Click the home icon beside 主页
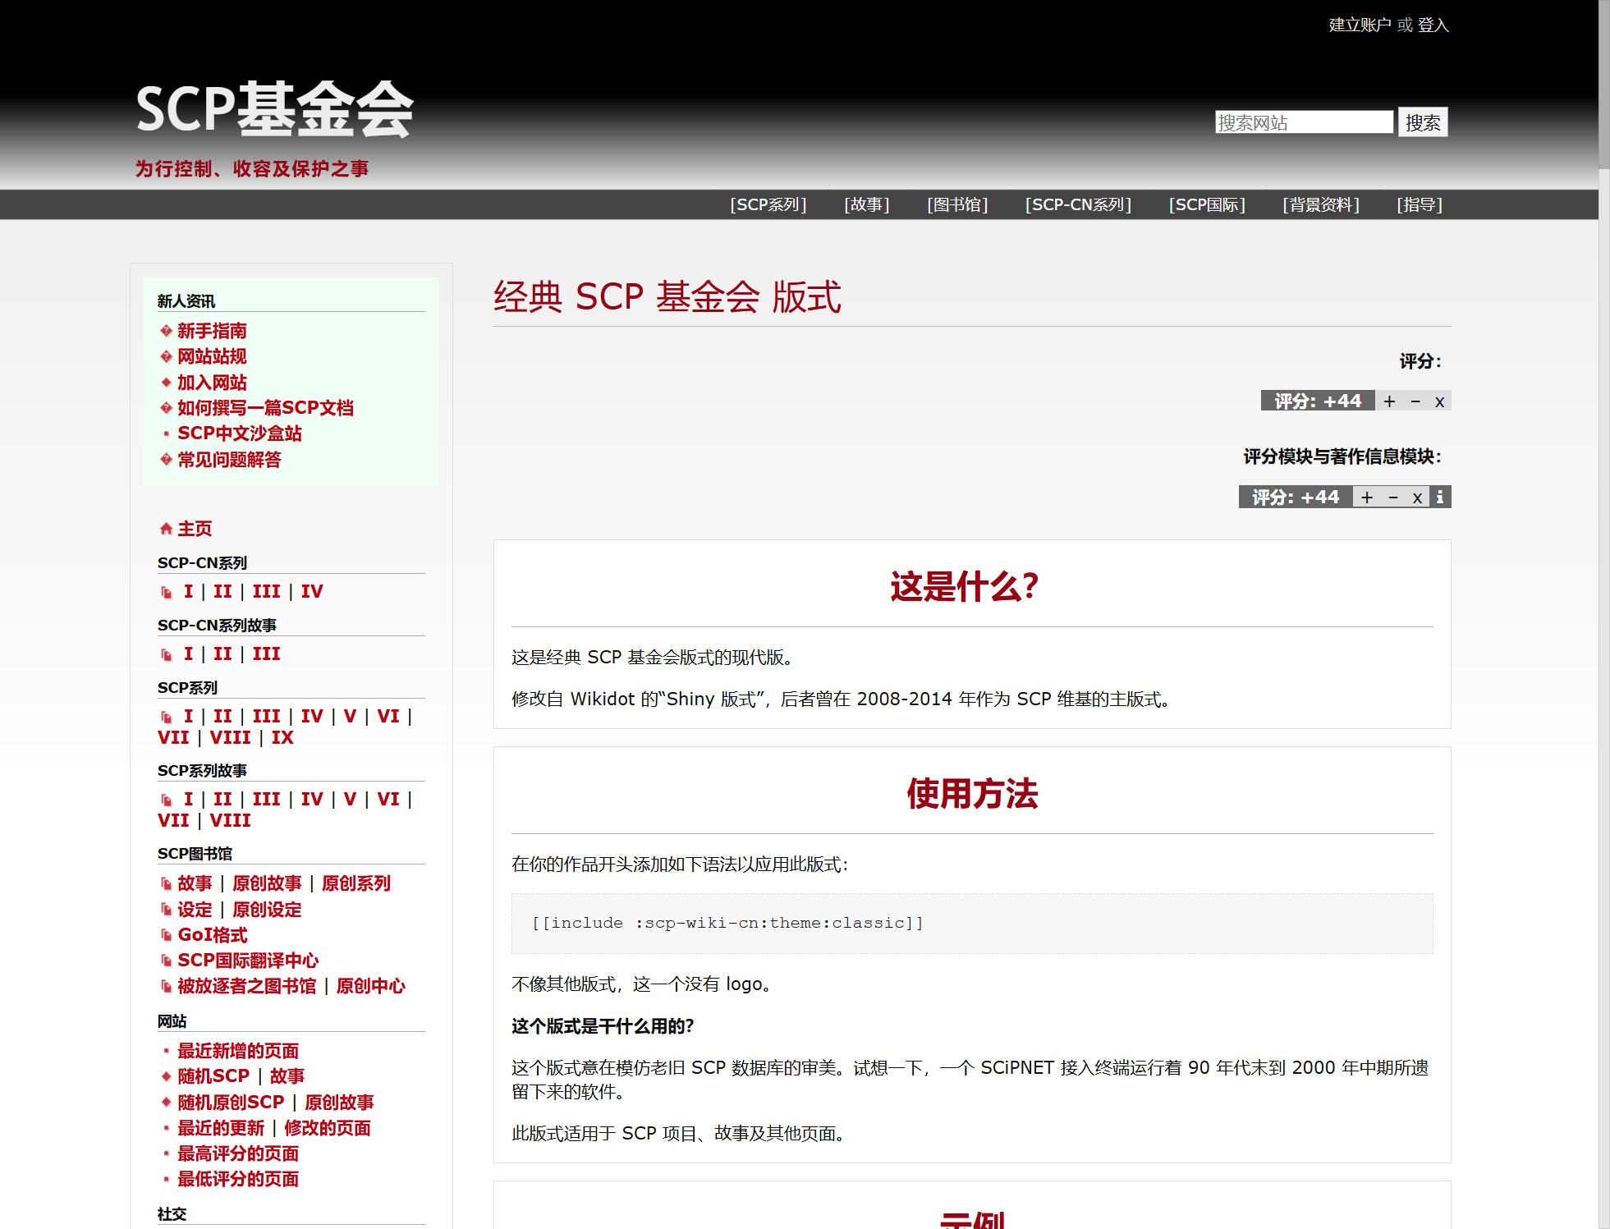 click(166, 529)
